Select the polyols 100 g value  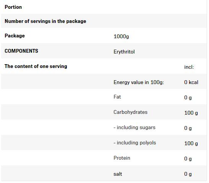(x=191, y=144)
